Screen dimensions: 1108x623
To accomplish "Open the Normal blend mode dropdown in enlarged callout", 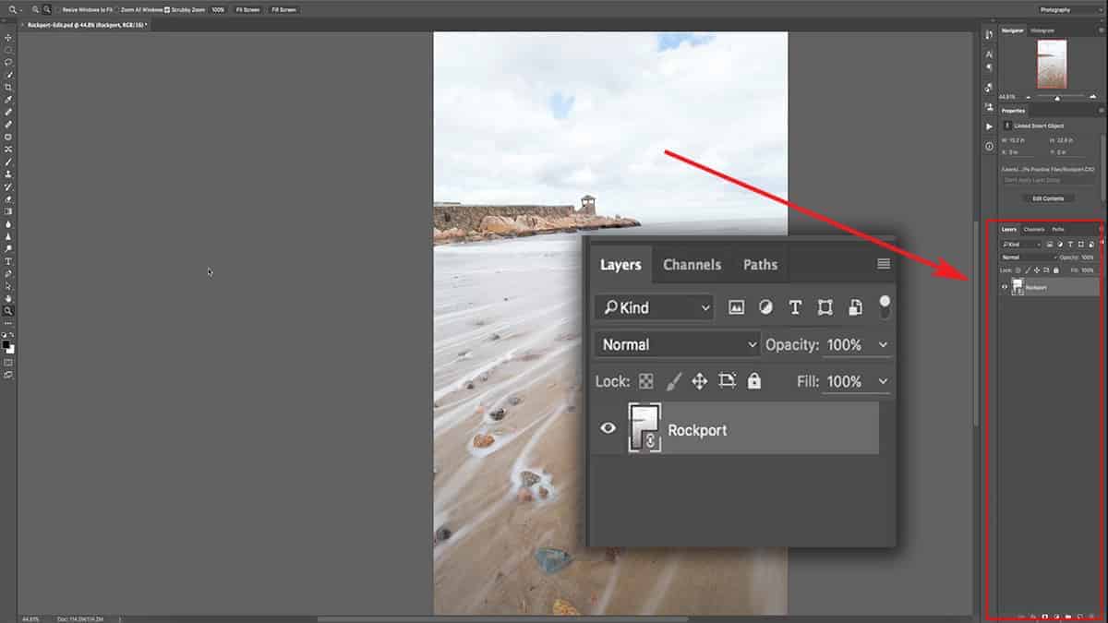I will [x=677, y=344].
